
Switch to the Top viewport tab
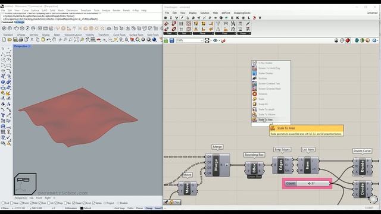[x=31, y=198]
